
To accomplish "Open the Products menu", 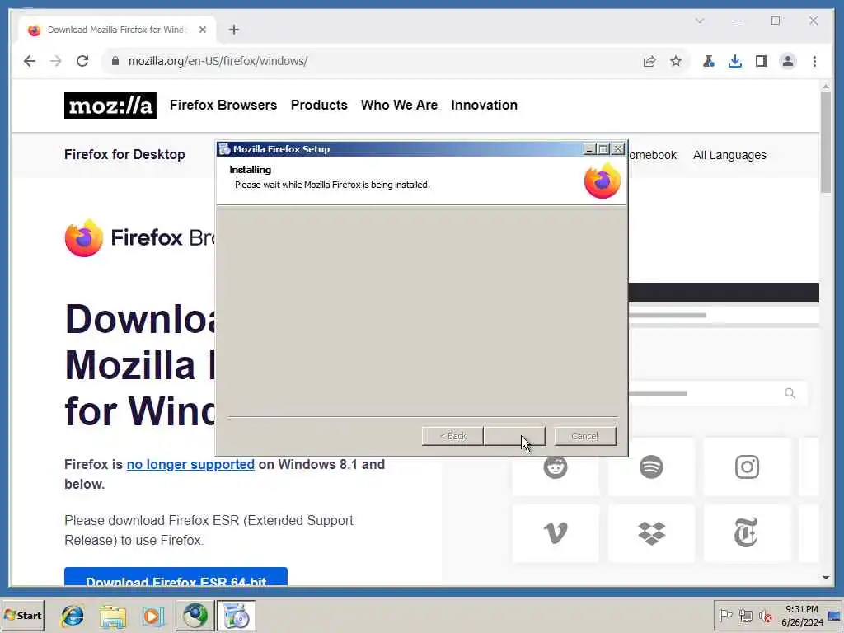I will tap(319, 105).
